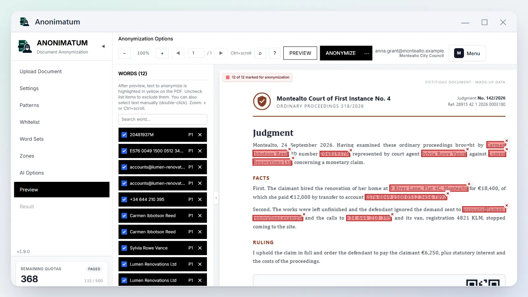
Task: Open help with the question mark button
Action: [275, 53]
